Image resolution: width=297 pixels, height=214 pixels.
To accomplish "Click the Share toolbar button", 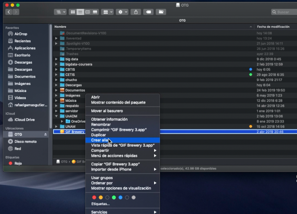I will (x=136, y=12).
